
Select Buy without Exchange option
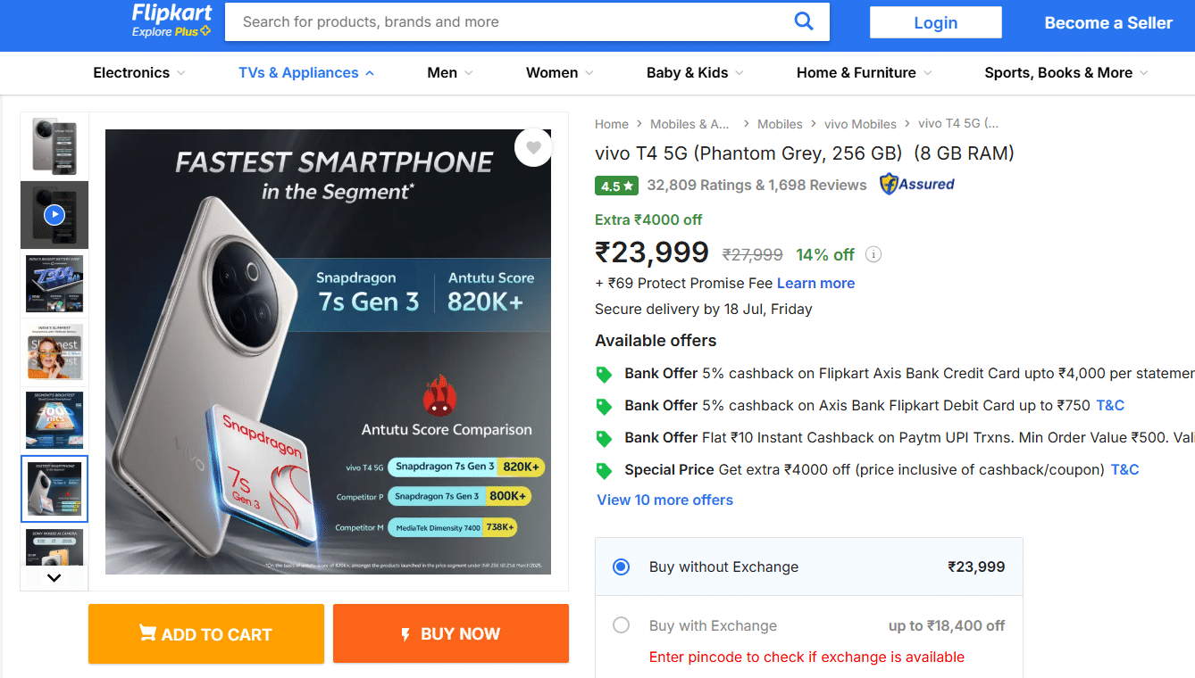tap(622, 566)
